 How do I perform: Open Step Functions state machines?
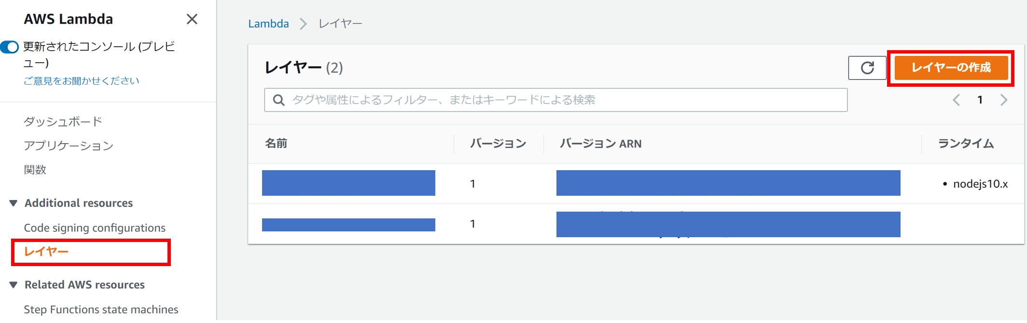[101, 310]
